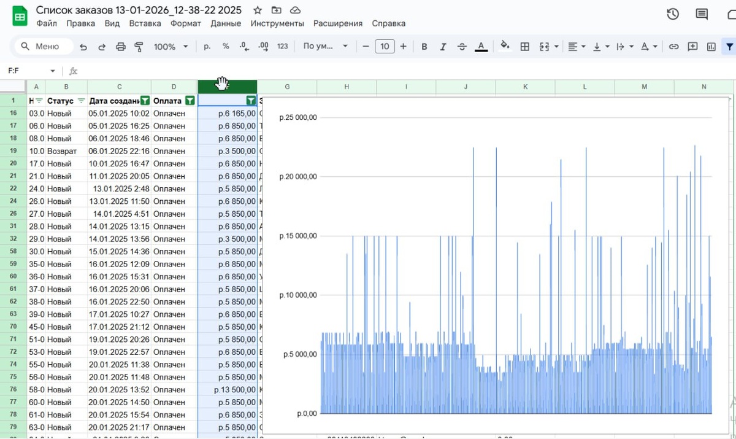The height and width of the screenshot is (439, 736).
Task: Toggle the filter in toolbar
Action: 729,47
